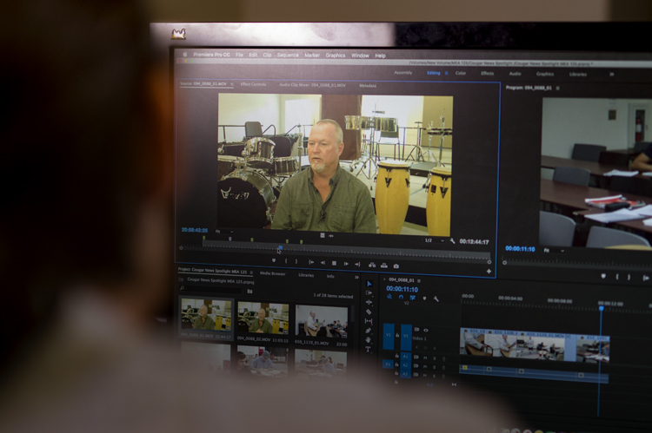Toggle timeline nest sequences option
Viewport: 652px width, 433px height.
pyautogui.click(x=389, y=297)
